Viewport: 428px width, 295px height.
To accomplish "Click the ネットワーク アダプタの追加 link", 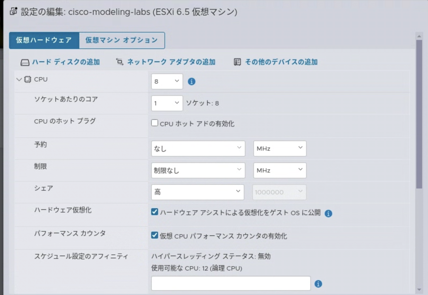I will (171, 62).
